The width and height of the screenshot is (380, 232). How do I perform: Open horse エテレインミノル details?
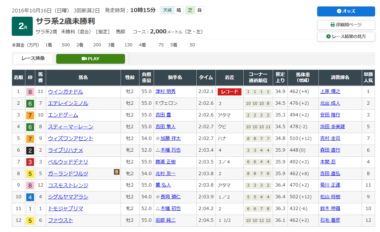pos(68,103)
